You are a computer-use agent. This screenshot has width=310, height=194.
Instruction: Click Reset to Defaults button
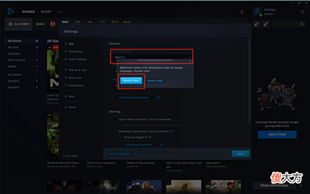120,154
